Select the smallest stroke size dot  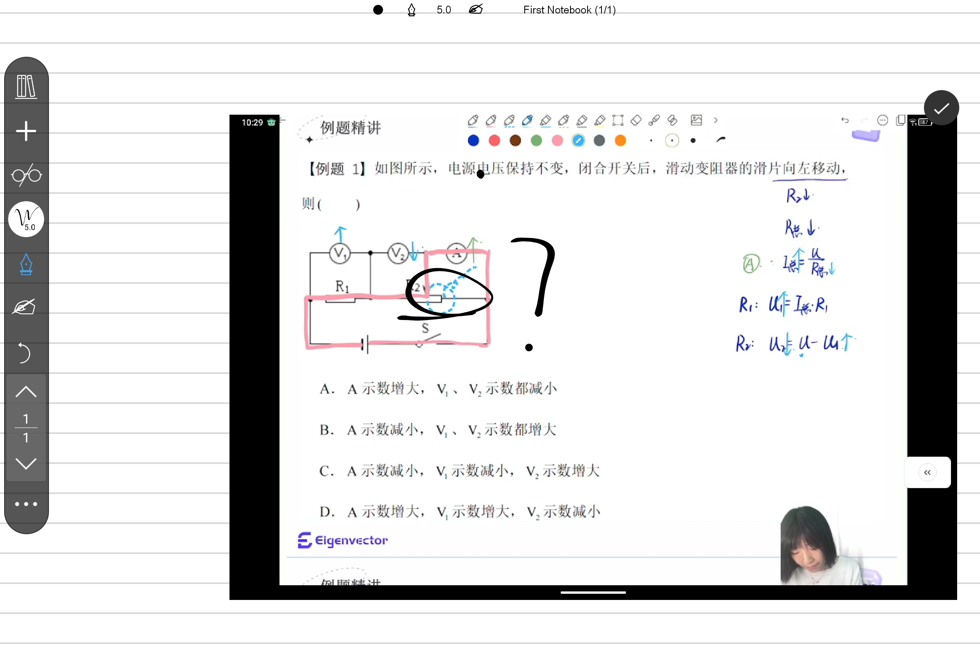[651, 141]
